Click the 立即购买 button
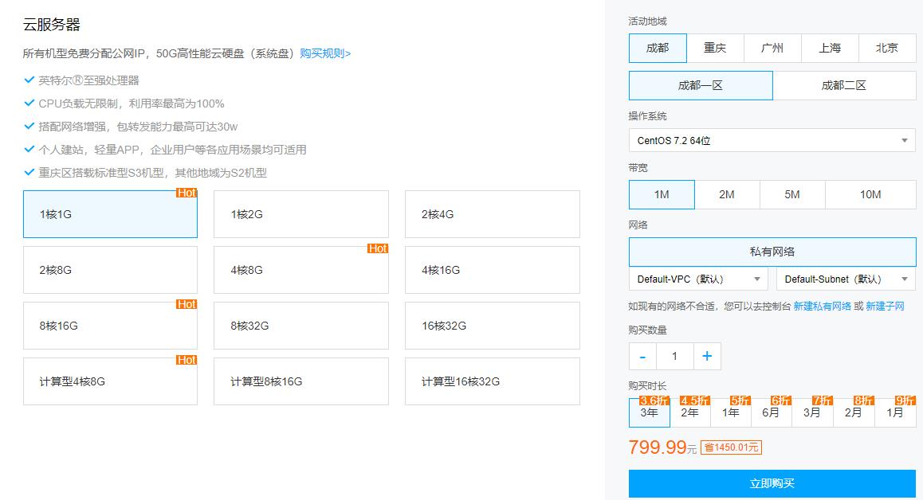Image resolution: width=923 pixels, height=500 pixels. tap(772, 483)
